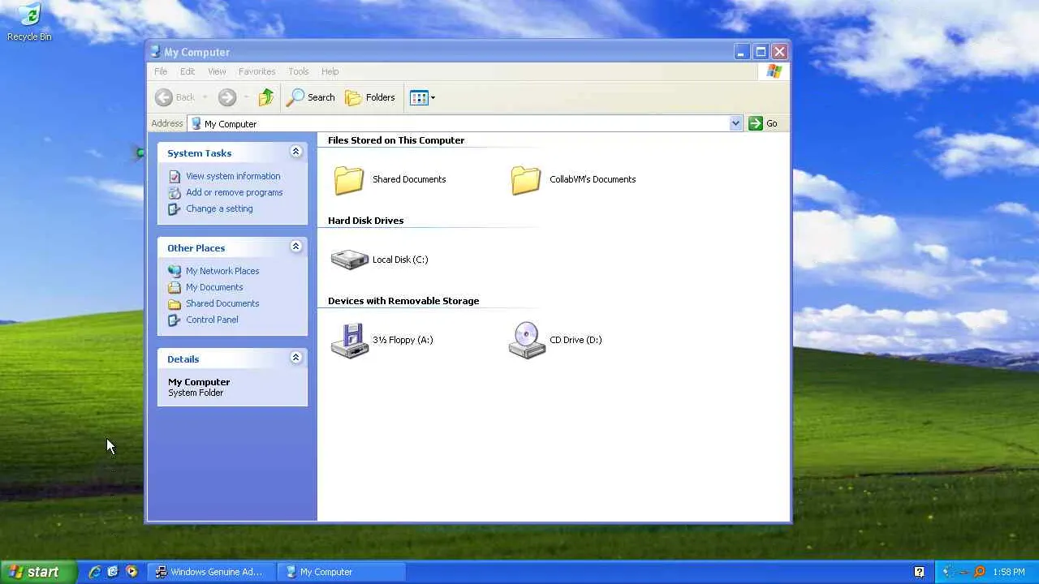This screenshot has width=1039, height=584.
Task: Launch Internet Explorer from Quick Launch
Action: point(94,572)
